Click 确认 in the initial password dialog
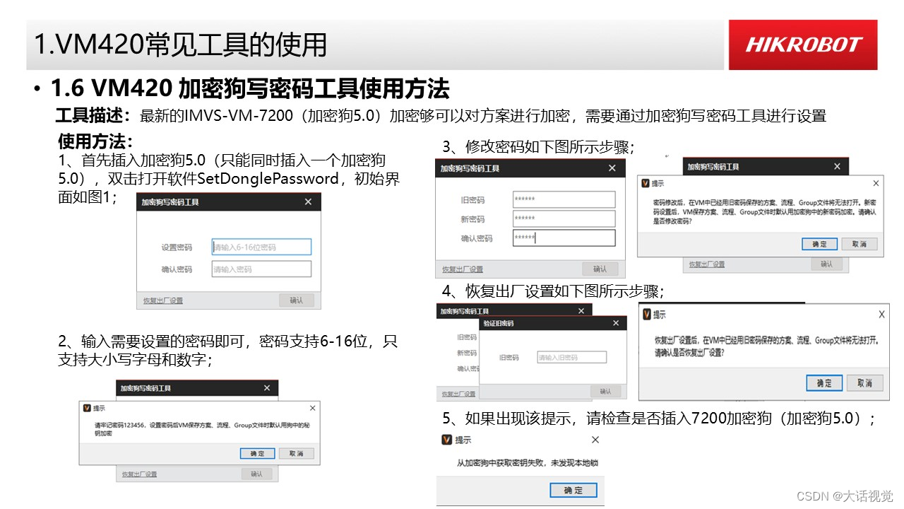 click(297, 300)
